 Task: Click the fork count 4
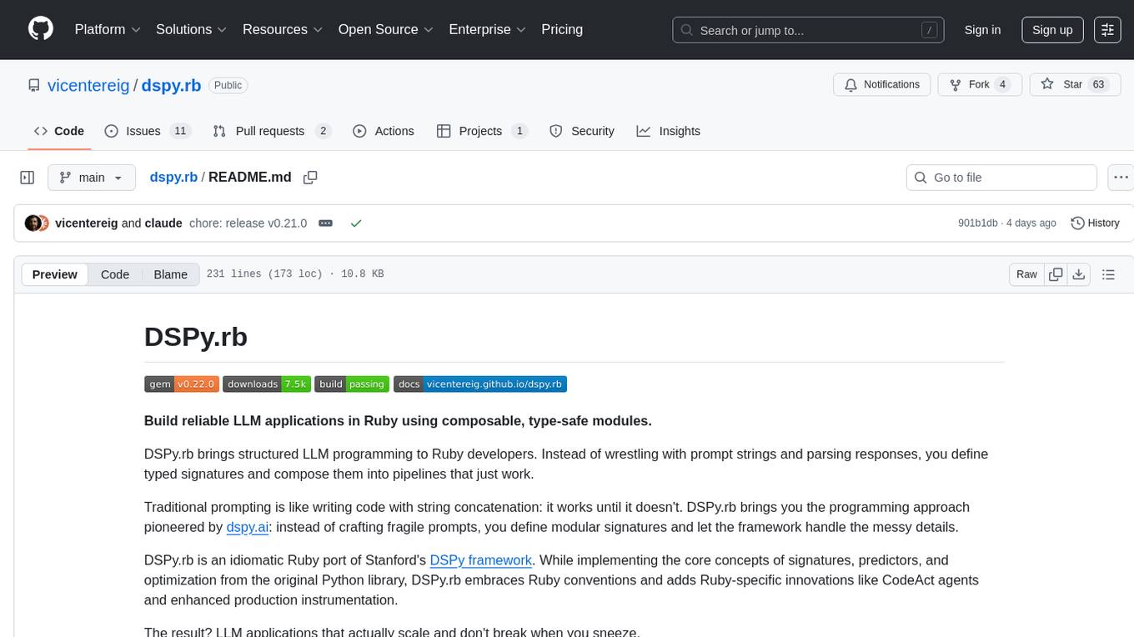pyautogui.click(x=1003, y=84)
